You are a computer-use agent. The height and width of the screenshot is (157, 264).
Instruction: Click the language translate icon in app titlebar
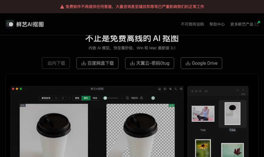tap(170, 89)
